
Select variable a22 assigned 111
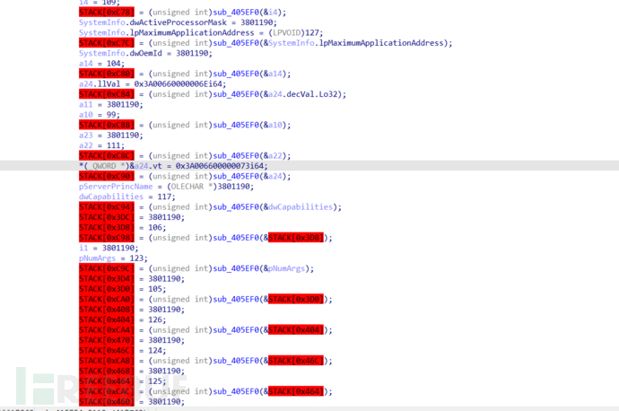point(85,145)
